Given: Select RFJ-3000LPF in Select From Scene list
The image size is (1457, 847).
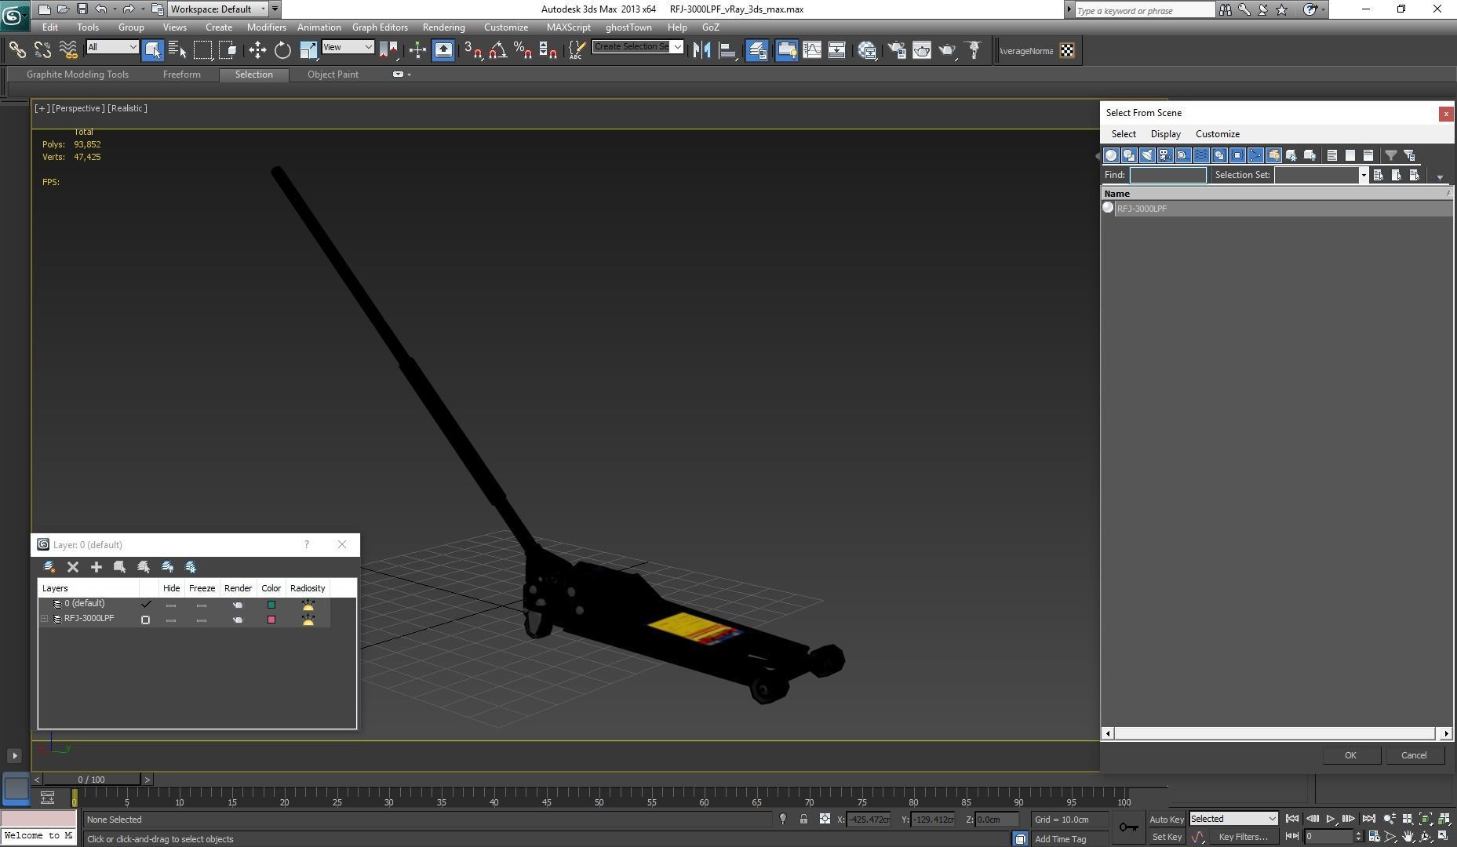Looking at the screenshot, I should point(1277,209).
